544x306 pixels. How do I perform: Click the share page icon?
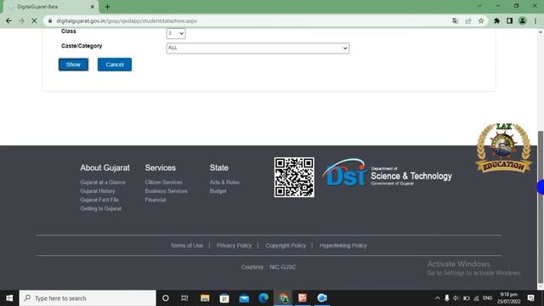468,20
